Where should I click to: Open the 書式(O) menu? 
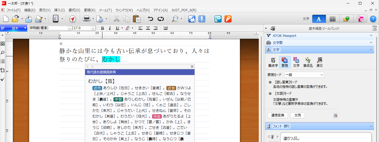coord(74,10)
